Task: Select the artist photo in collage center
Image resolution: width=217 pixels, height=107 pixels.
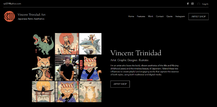Action: (67, 68)
